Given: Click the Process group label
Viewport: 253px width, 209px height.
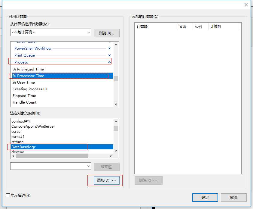Looking at the screenshot, I should (21, 62).
